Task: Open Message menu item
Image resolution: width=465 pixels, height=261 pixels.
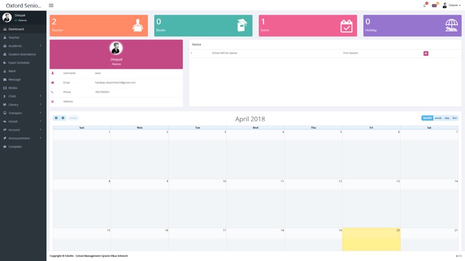Action: [x=23, y=79]
